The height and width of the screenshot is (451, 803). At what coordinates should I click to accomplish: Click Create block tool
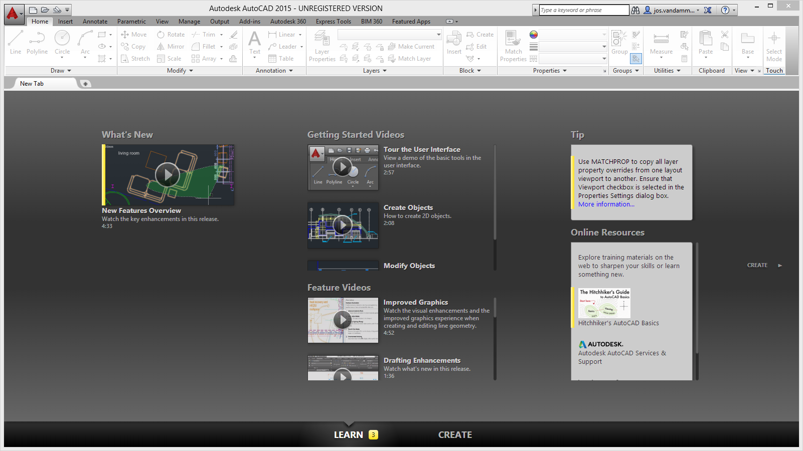480,35
